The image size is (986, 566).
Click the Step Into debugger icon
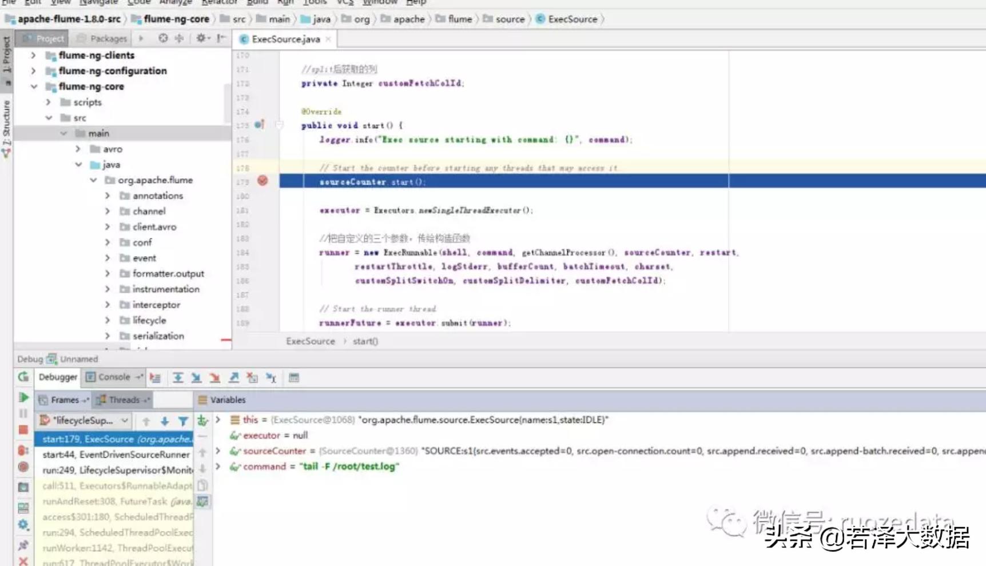196,378
